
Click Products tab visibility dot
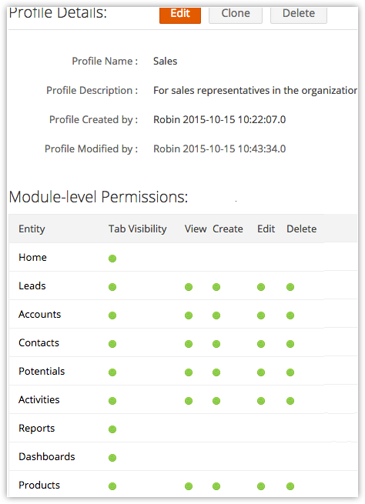point(112,486)
